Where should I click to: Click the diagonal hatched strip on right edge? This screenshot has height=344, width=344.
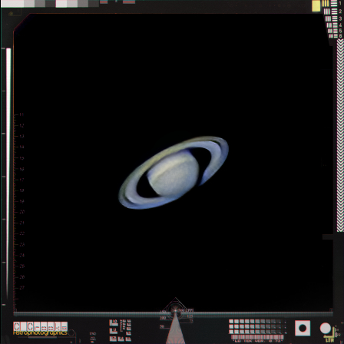340,136
